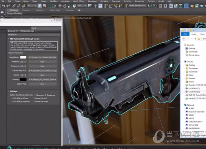Open the Emission black color swatch
206x149 pixels.
[x=23, y=80]
